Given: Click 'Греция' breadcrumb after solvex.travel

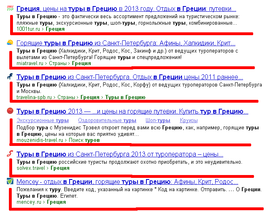Looking at the screenshot, I should tap(60, 168).
